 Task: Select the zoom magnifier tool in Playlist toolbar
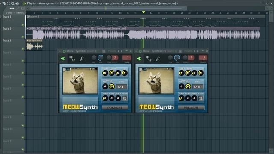[12, 3]
